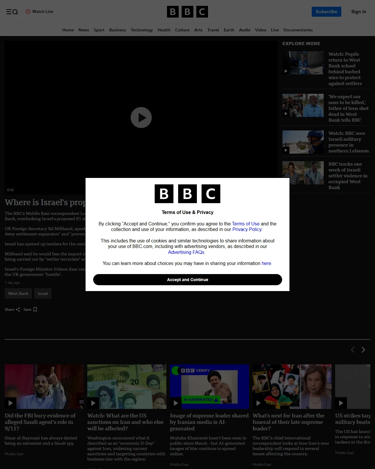Go to the Sport section
The image size is (375, 469).
99,30
